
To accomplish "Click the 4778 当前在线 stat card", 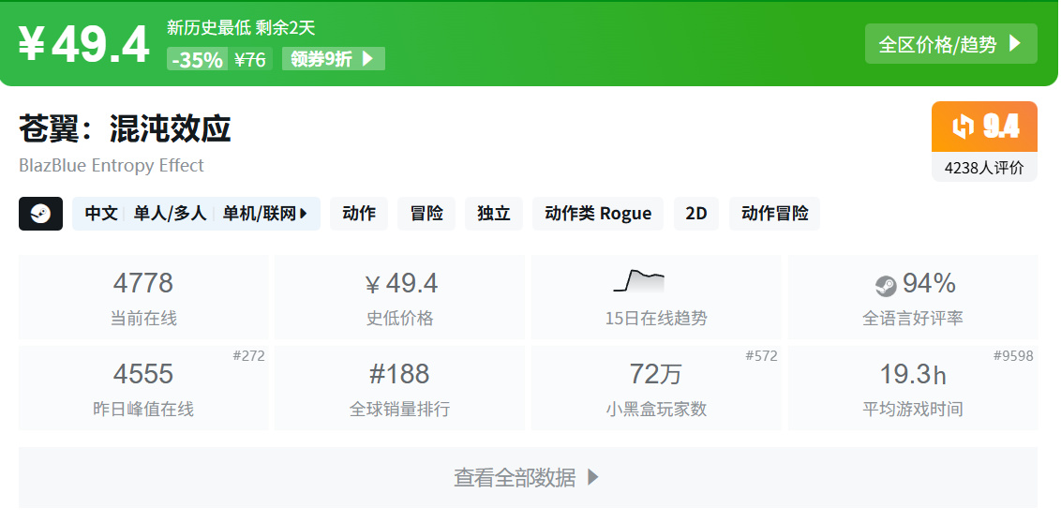I will coord(143,297).
